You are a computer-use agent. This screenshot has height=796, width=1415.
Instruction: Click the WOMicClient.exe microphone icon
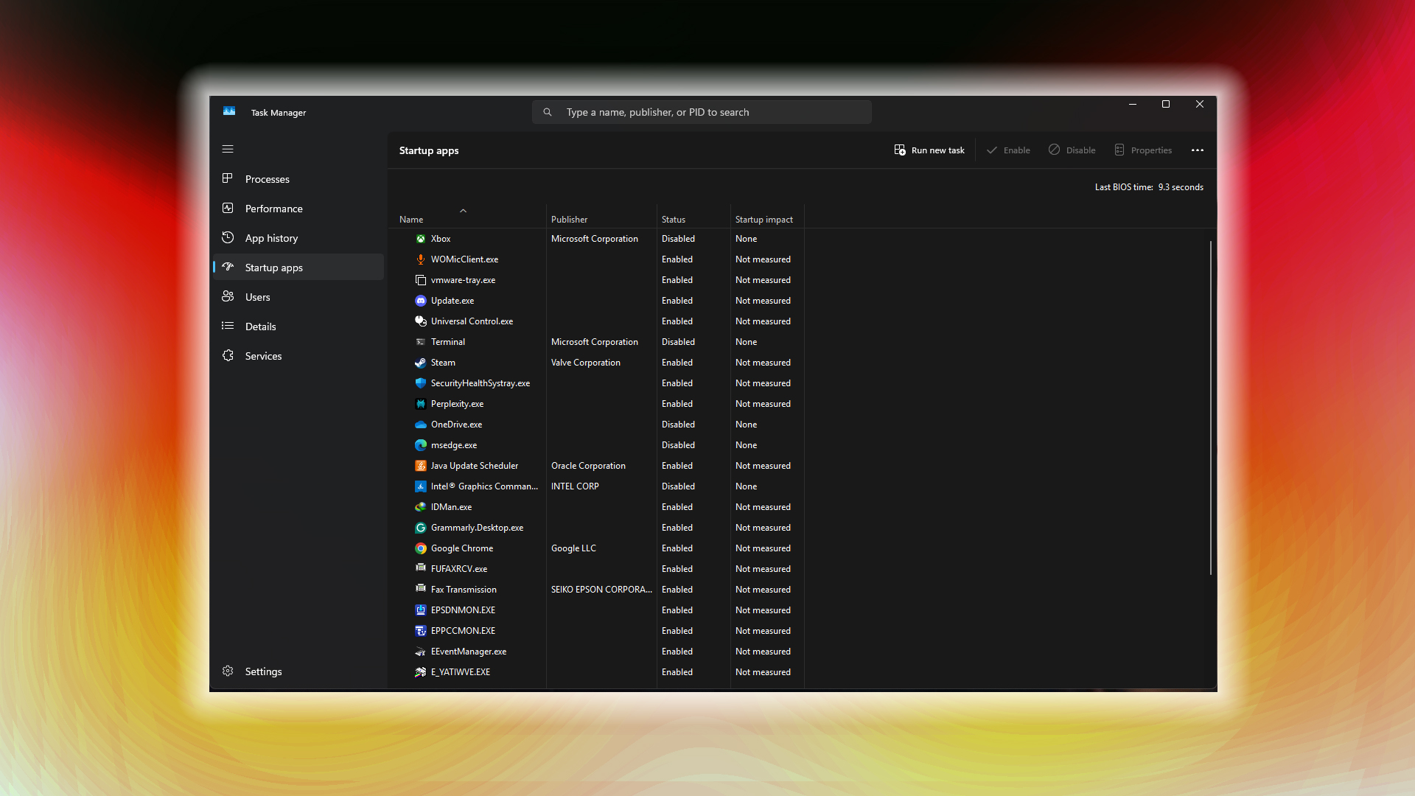coord(420,259)
